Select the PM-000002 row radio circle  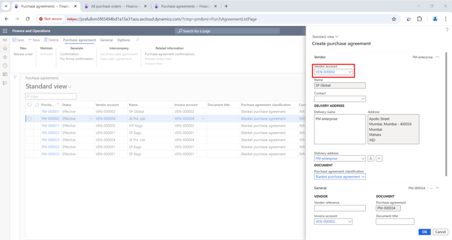(30, 119)
